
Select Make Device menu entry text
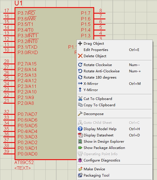coord(94,169)
